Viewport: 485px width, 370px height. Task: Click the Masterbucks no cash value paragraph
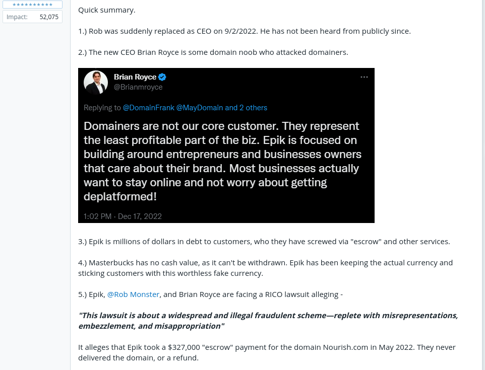pos(265,268)
